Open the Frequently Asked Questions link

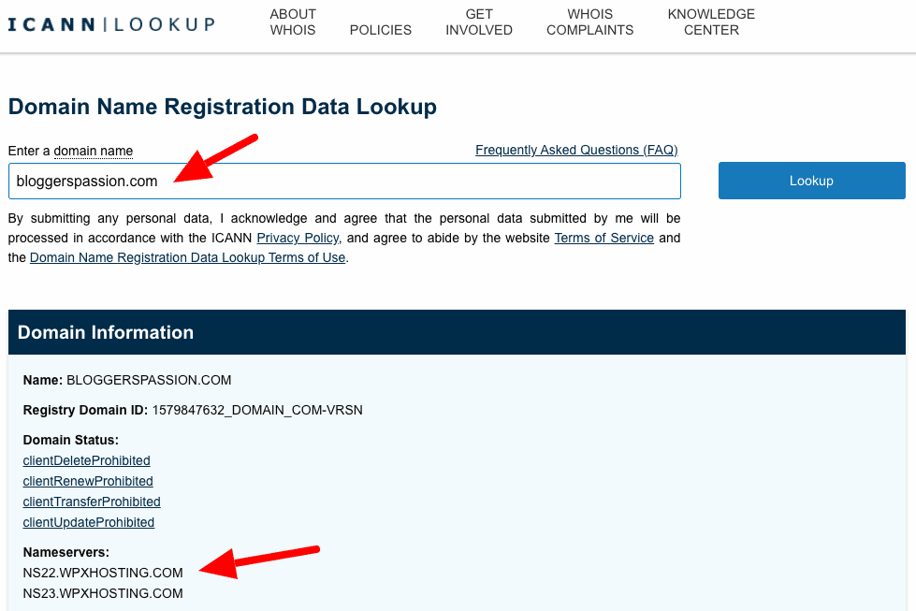coord(576,150)
